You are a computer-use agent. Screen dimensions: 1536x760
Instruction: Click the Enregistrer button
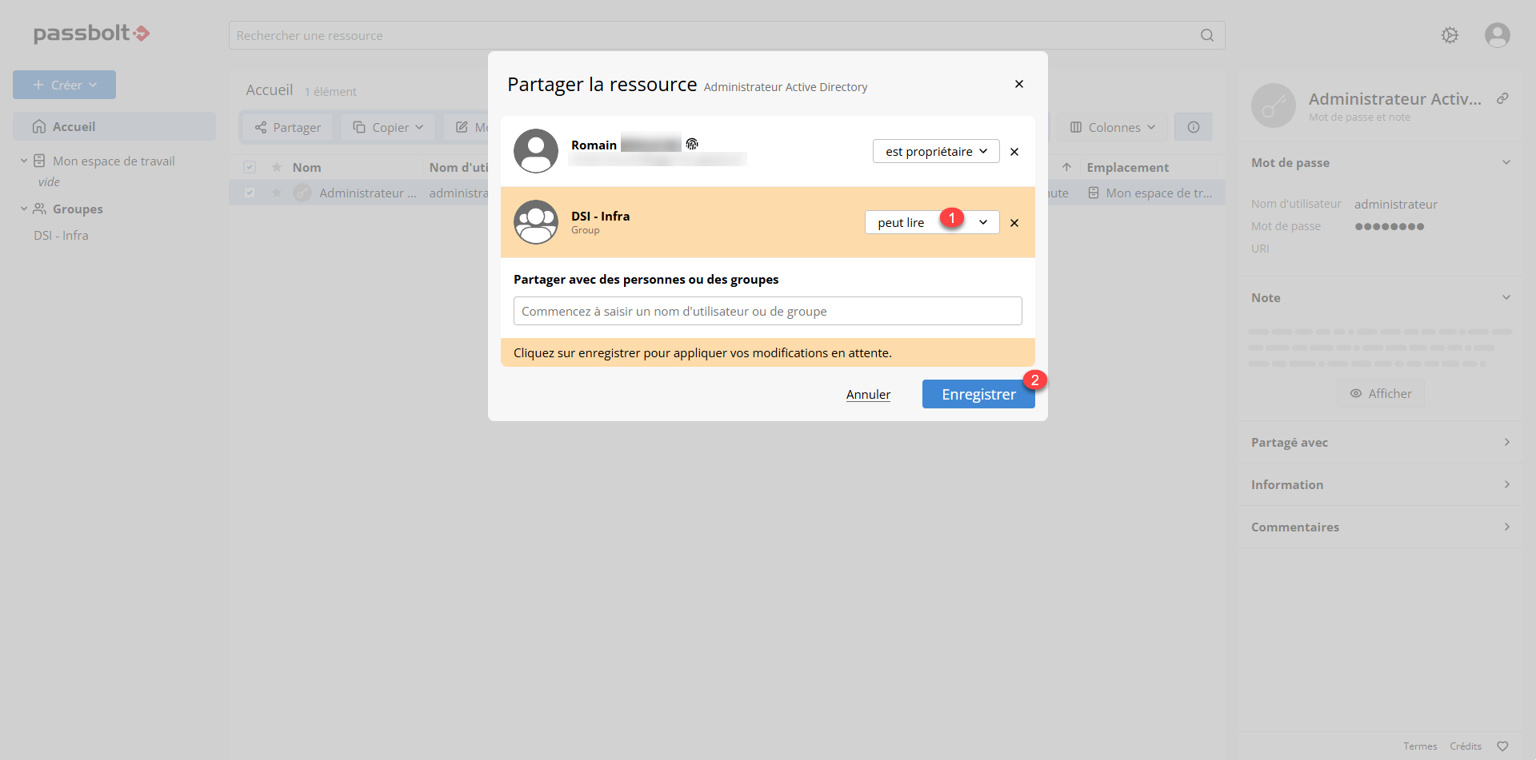pos(978,394)
